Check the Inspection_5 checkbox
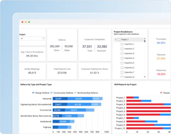Screen dimensions: 171x134 (122, 63)
